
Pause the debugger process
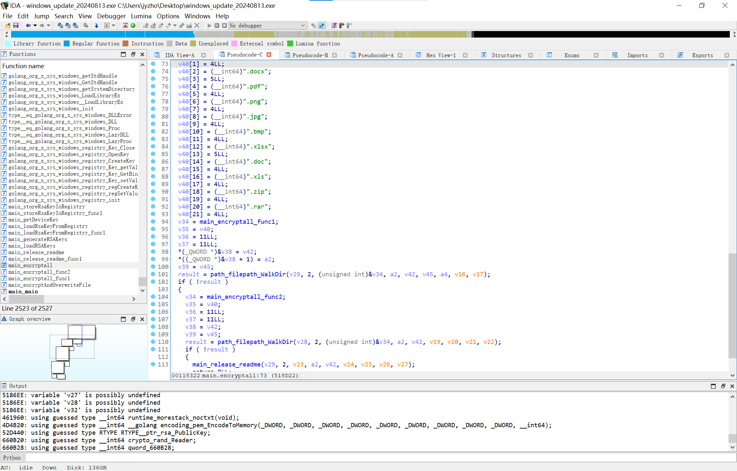[x=217, y=25]
